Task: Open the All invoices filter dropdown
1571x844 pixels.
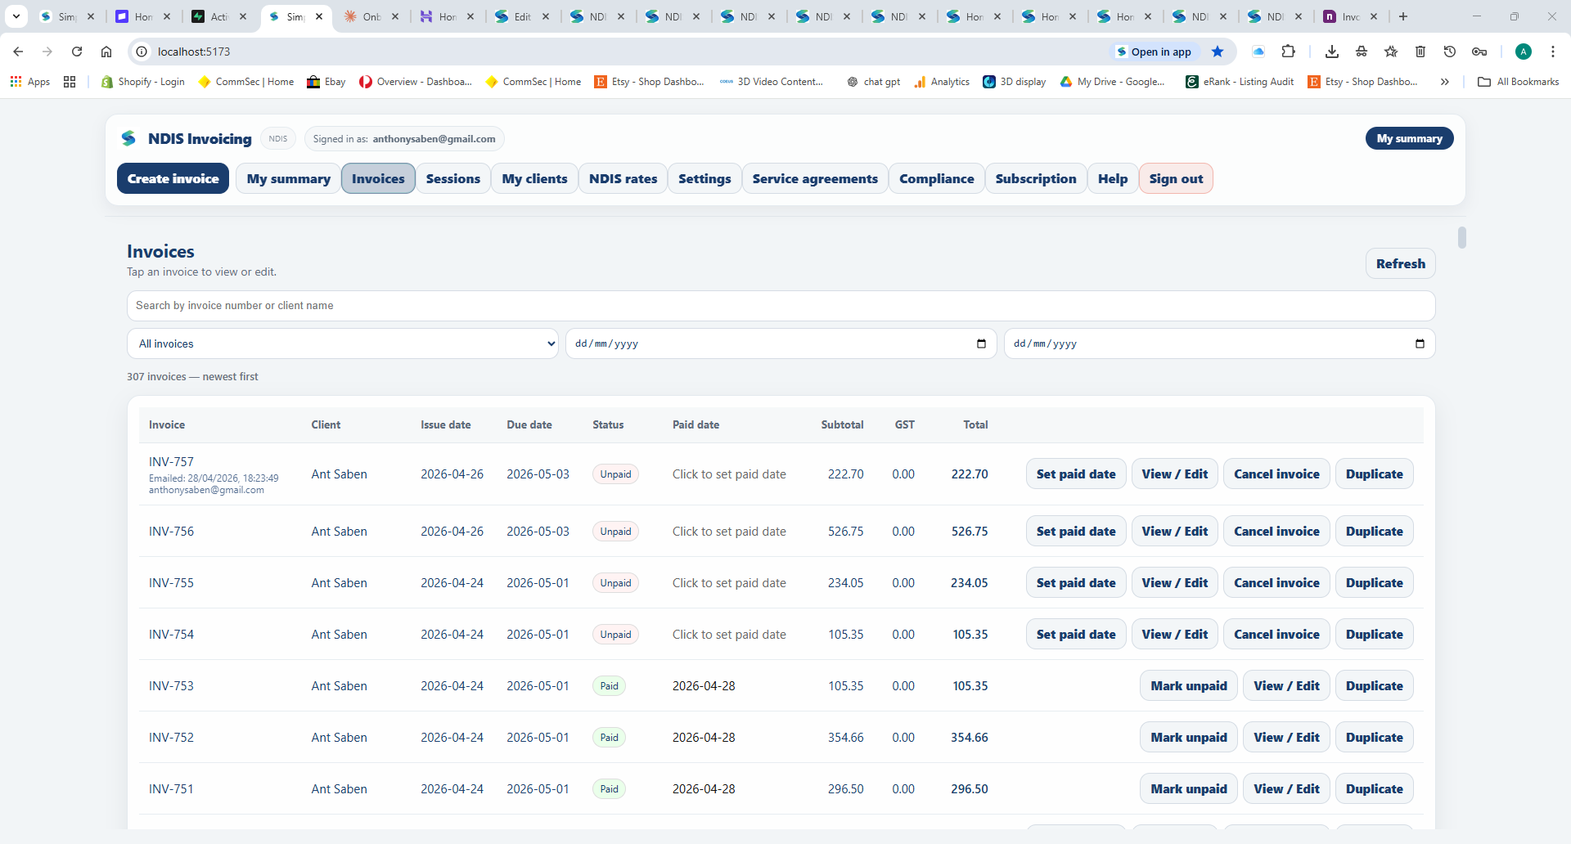Action: 343,343
